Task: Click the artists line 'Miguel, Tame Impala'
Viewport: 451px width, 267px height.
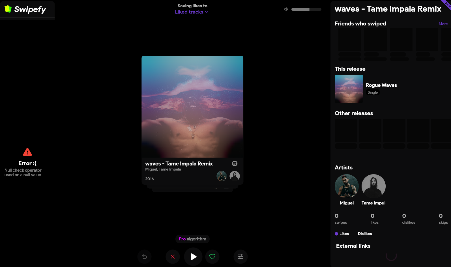Action: tap(163, 169)
